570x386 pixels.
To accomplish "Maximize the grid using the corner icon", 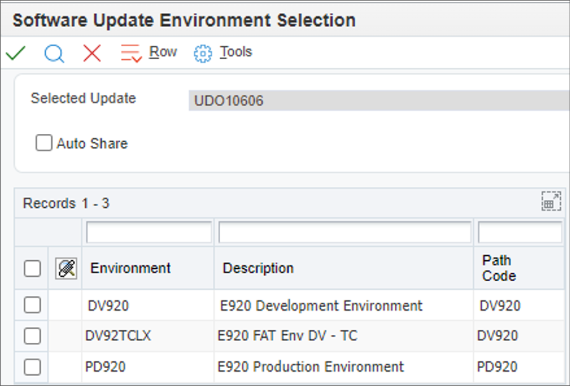I will pyautogui.click(x=550, y=202).
